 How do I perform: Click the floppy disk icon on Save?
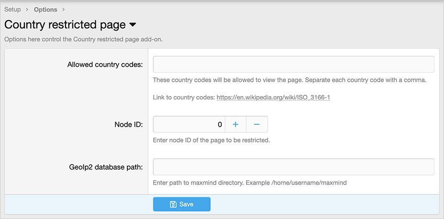click(x=173, y=204)
